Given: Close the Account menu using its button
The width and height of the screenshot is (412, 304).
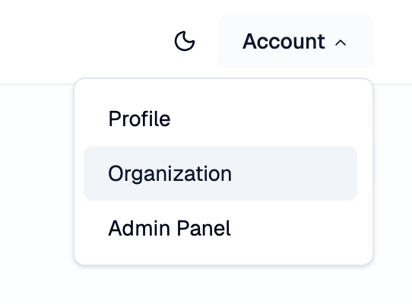Looking at the screenshot, I should [296, 41].
